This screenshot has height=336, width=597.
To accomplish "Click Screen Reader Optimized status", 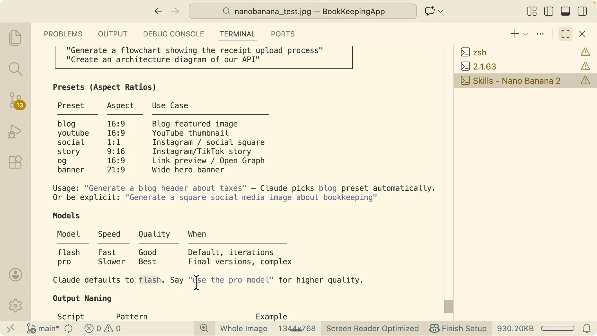I will 372,329.
